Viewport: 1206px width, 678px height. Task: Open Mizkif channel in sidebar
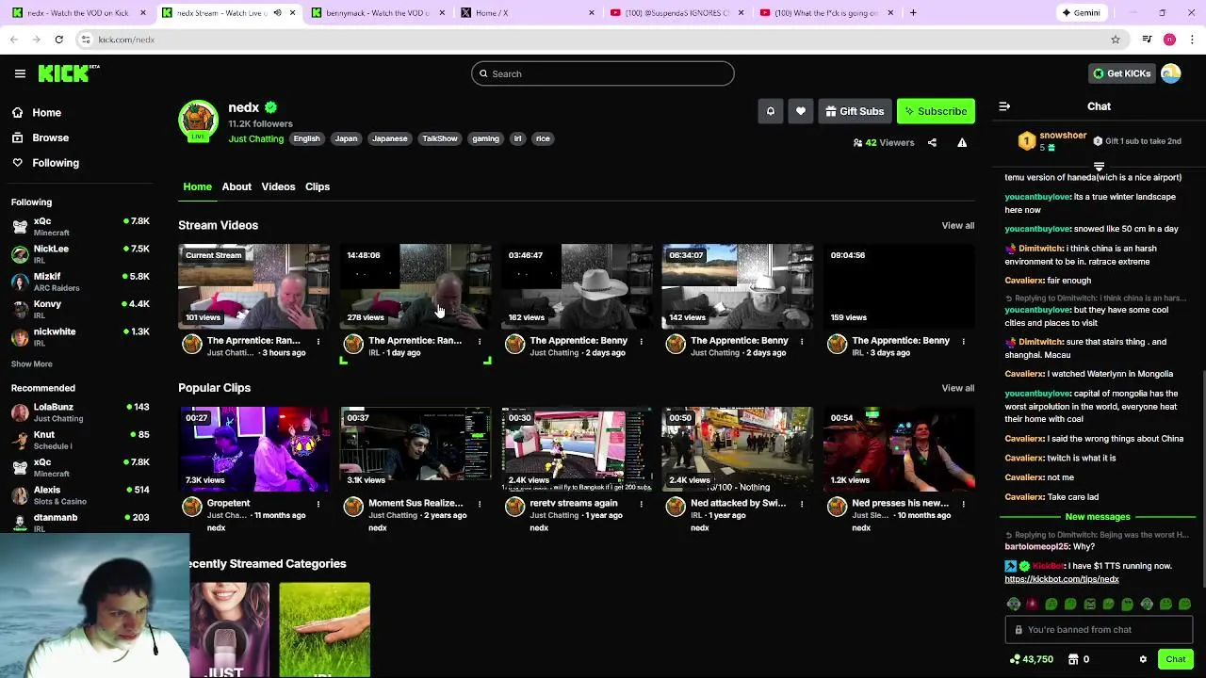click(80, 282)
